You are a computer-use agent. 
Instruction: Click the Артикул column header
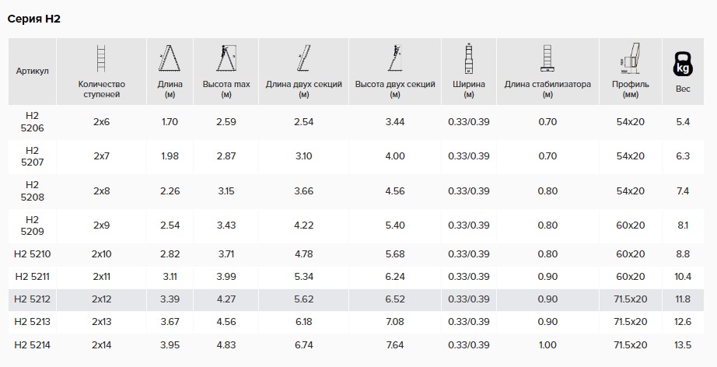click(33, 71)
